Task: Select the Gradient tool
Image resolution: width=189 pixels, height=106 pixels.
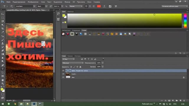Action: [3, 54]
